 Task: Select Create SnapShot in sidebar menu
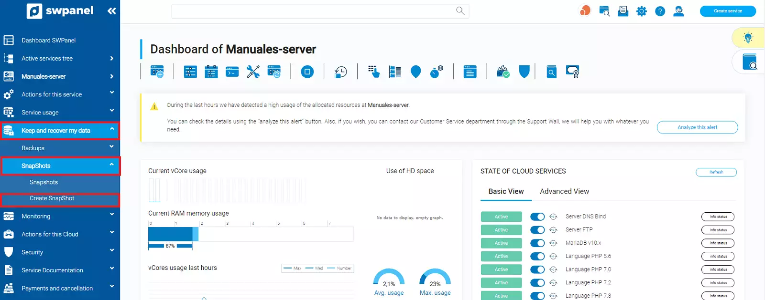(52, 198)
